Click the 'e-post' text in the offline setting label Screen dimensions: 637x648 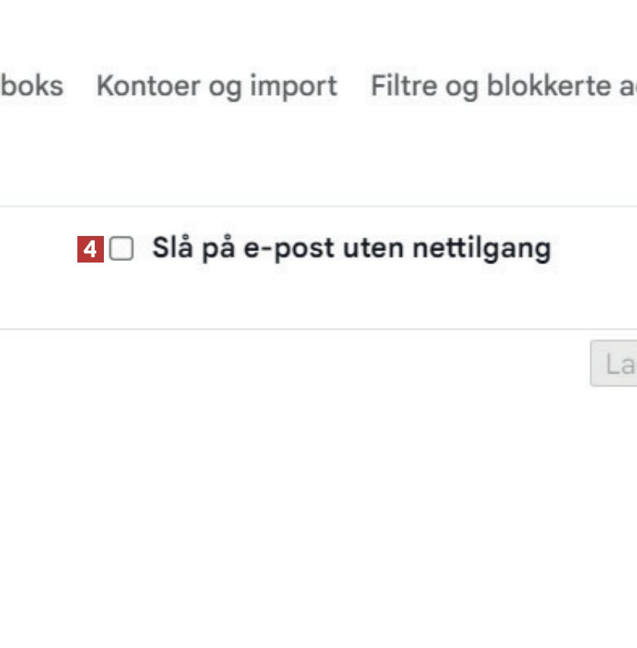pos(289,249)
